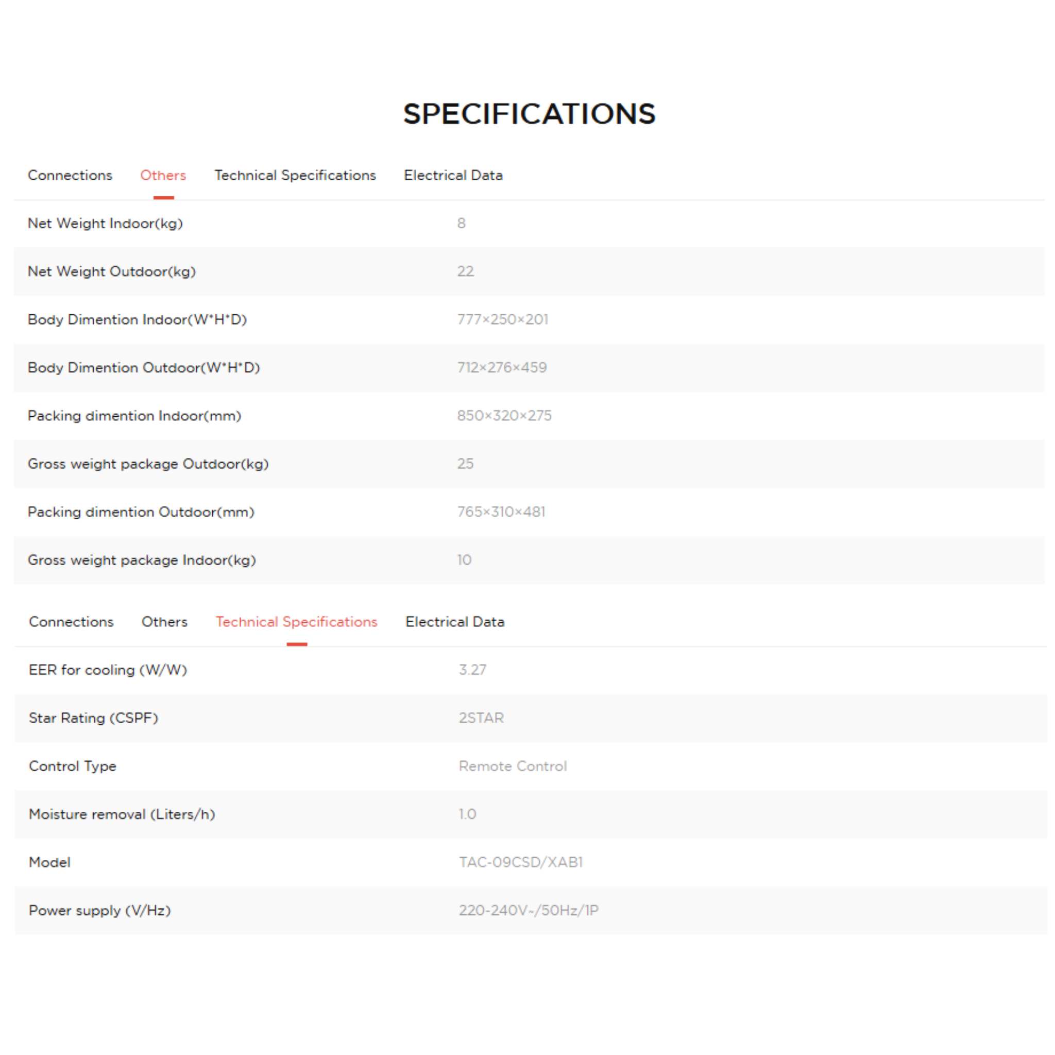Screen dimensions: 1055x1055
Task: Click the model number TAC-09CSD/XAB1
Action: coord(520,862)
